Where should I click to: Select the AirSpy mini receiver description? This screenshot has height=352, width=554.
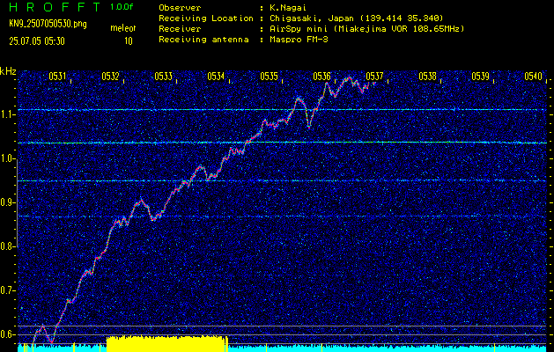tap(366, 29)
